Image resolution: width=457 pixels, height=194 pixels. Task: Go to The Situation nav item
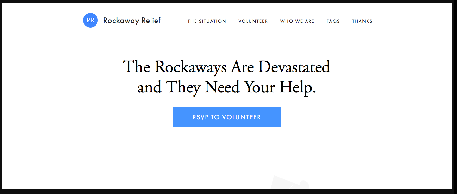click(x=207, y=21)
